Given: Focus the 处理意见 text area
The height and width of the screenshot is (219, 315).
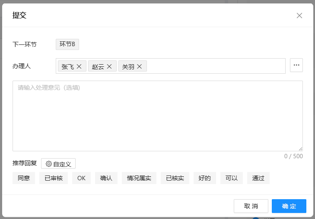Looking at the screenshot, I should click(x=157, y=116).
